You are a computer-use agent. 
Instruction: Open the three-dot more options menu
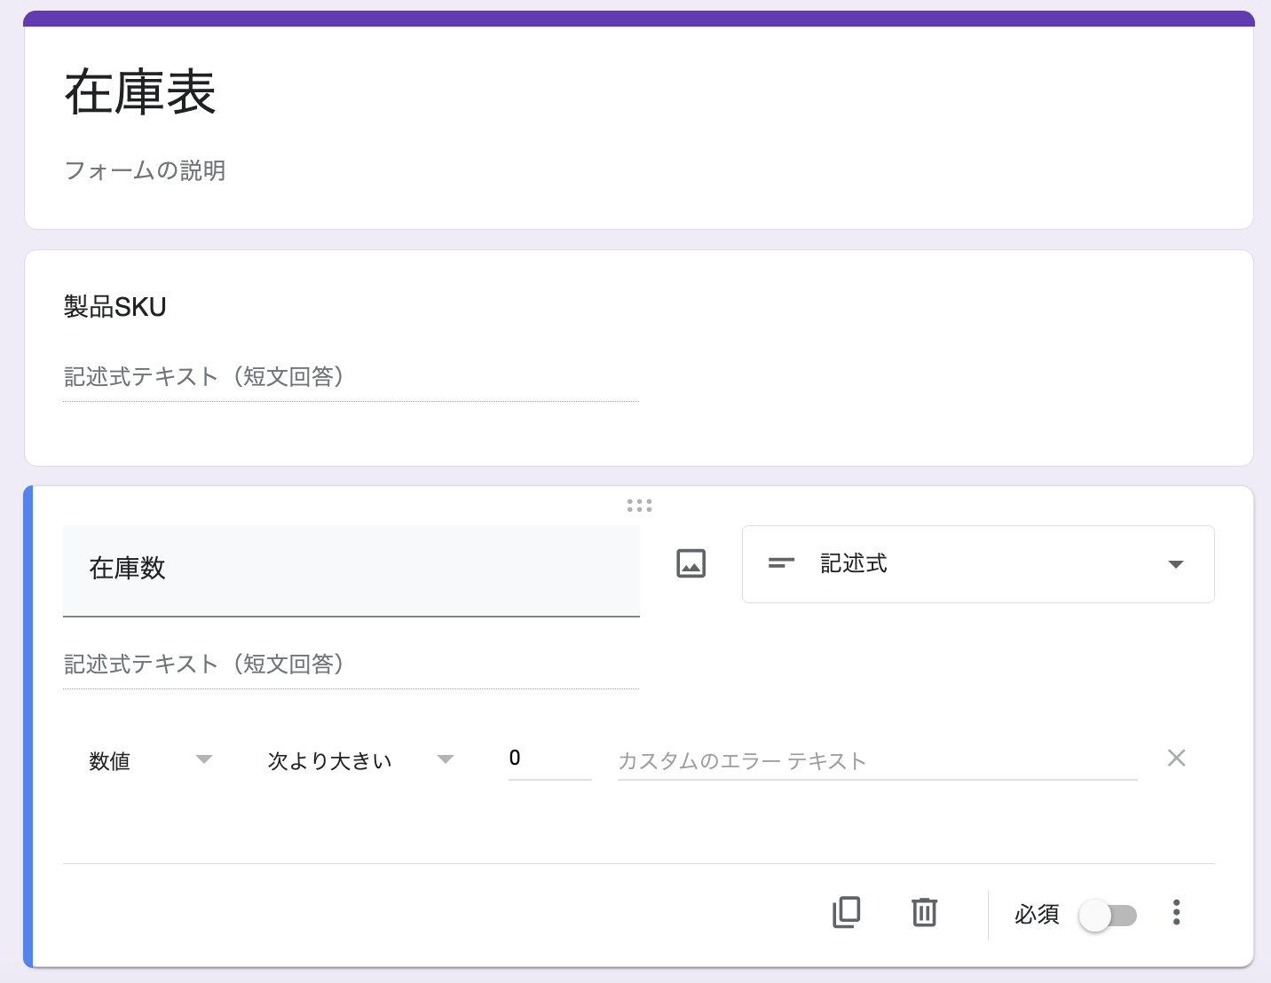coord(1176,912)
